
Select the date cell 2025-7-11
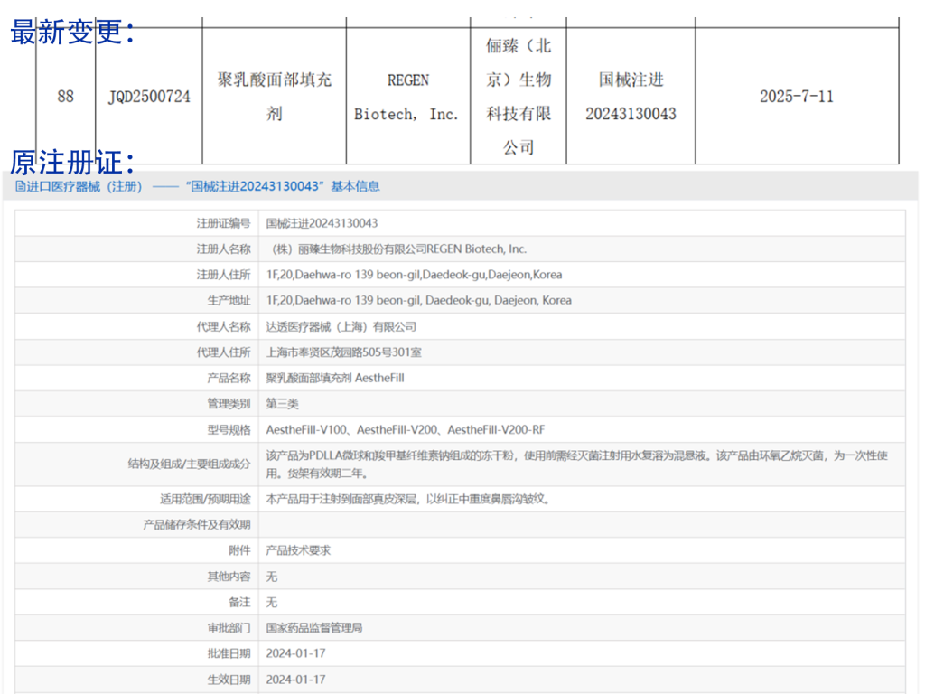797,96
